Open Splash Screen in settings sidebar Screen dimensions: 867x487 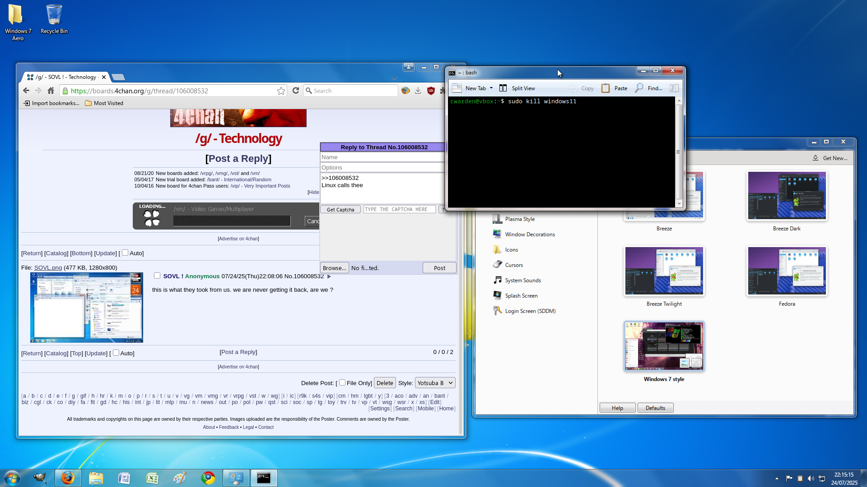tap(515, 296)
